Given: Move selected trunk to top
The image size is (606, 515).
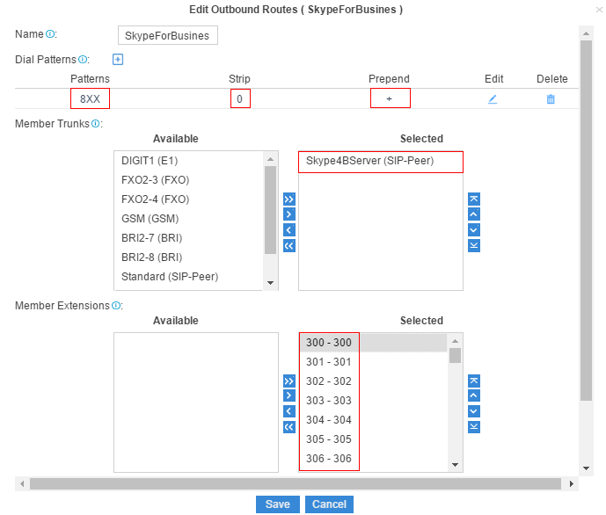Looking at the screenshot, I should 474,199.
